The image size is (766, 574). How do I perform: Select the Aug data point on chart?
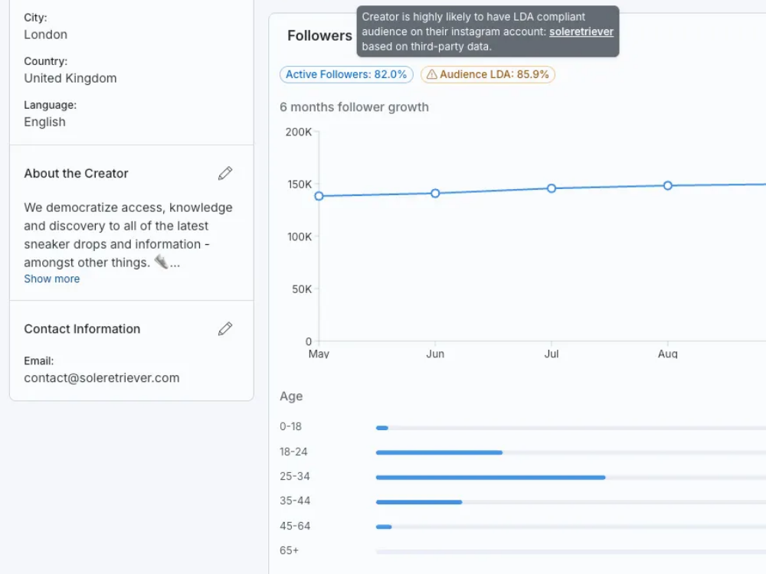pos(668,185)
